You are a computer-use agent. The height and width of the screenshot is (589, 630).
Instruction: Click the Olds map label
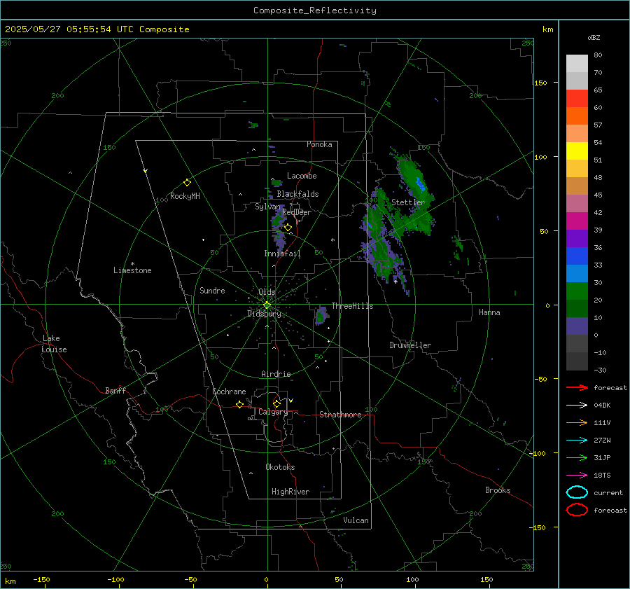click(x=267, y=292)
